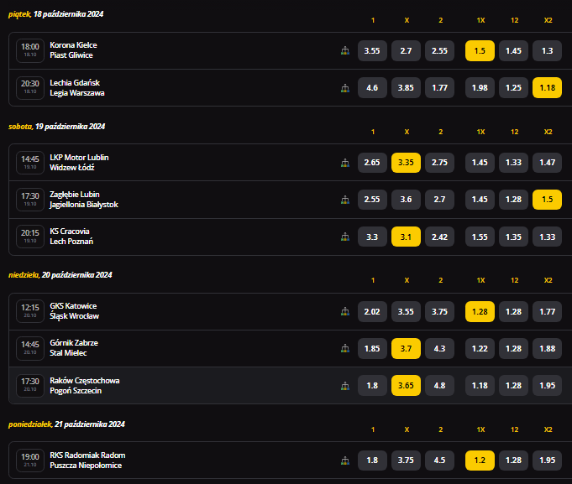Toggle off highlighted draw odds 3.35 Motor Lublin

(406, 163)
